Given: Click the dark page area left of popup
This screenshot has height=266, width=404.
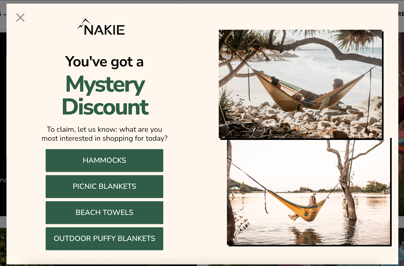Looking at the screenshot, I should pos(3,101).
